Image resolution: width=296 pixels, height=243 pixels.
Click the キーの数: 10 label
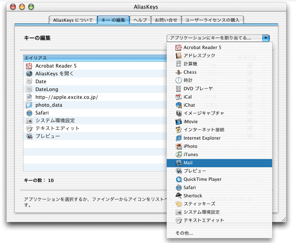click(39, 180)
